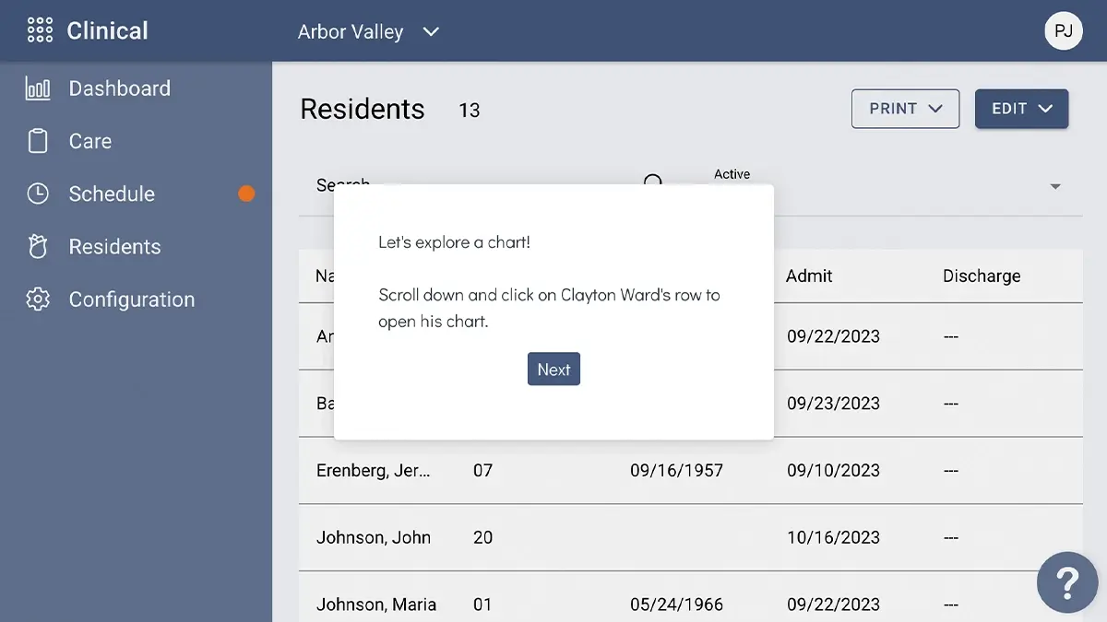Open the PRINT dropdown menu
Viewport: 1107px width, 622px height.
point(905,109)
